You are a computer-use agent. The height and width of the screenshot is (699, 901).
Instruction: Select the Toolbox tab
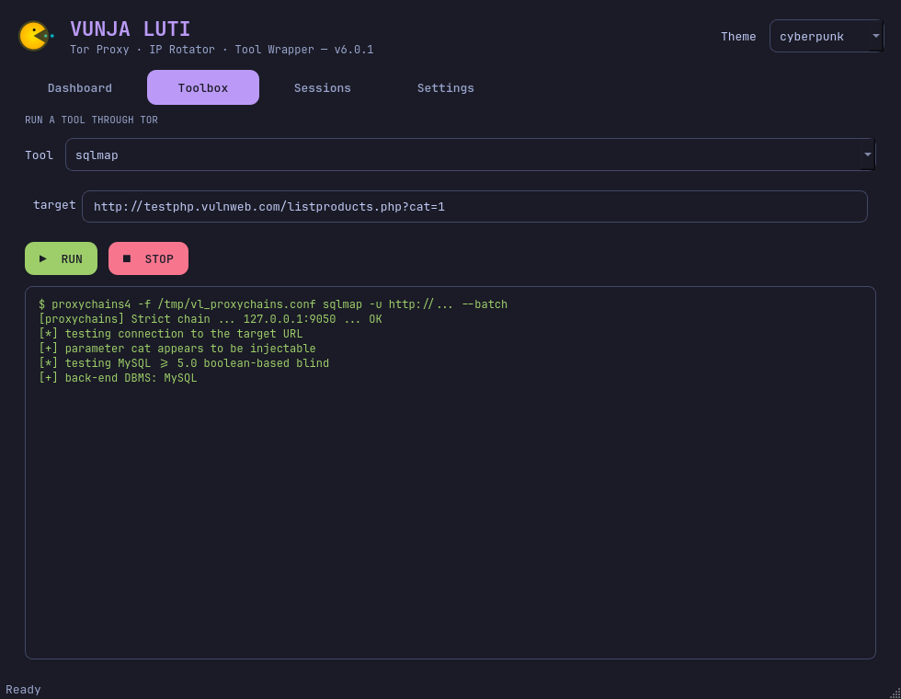click(x=203, y=87)
